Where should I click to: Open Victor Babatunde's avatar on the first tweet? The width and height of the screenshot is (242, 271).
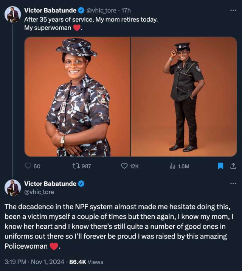coord(12,14)
